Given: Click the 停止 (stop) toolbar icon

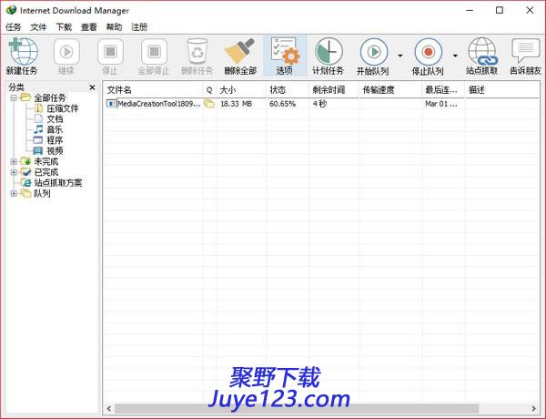Looking at the screenshot, I should [x=110, y=52].
